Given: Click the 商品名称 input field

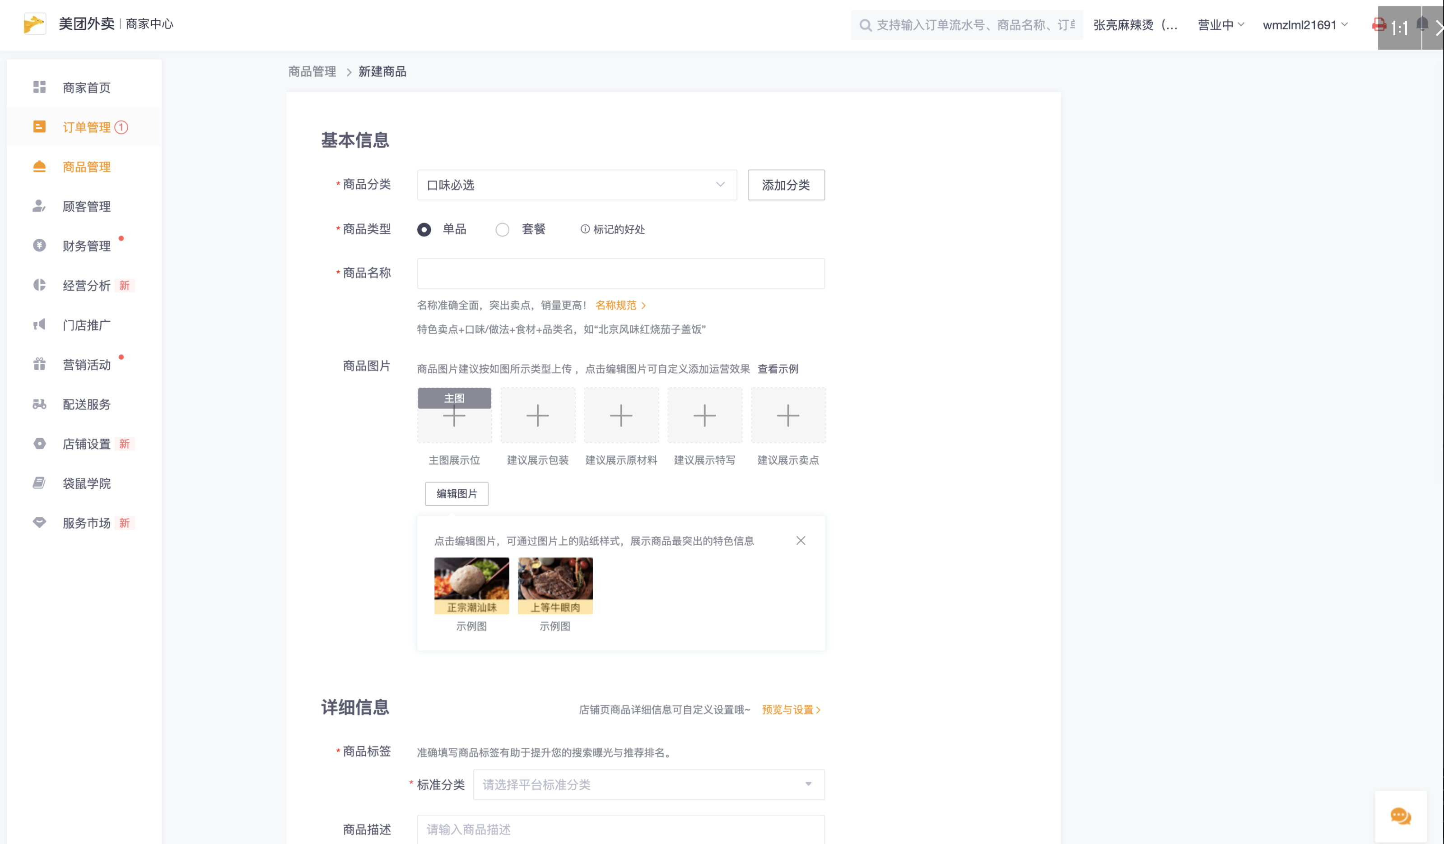Looking at the screenshot, I should pos(620,274).
